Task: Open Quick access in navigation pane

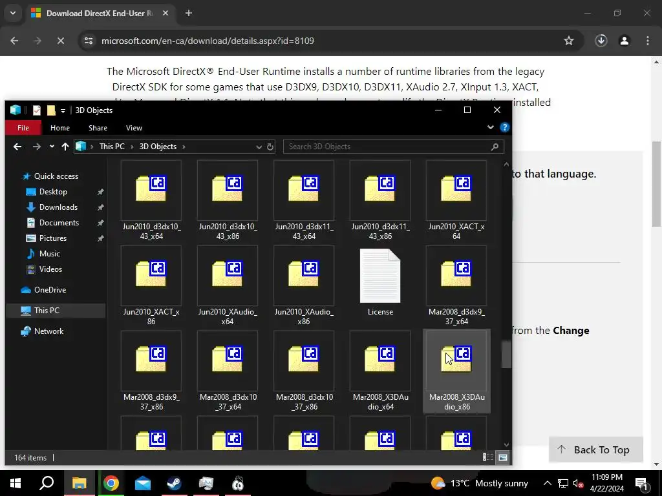Action: click(56, 176)
